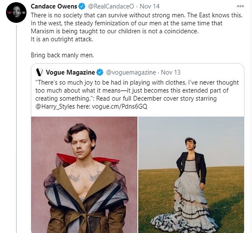Click Vogue Magazine's verified checkmark badge
The height and width of the screenshot is (233, 252).
click(x=99, y=73)
